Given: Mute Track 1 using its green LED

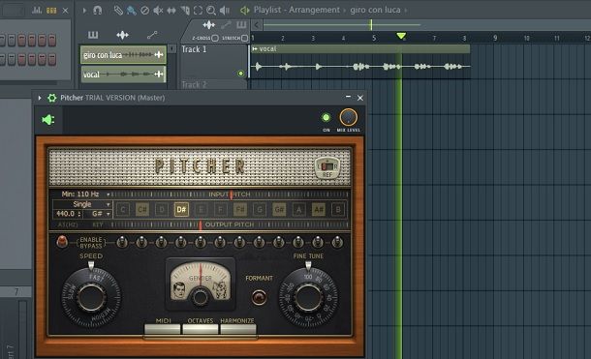Looking at the screenshot, I should pyautogui.click(x=240, y=74).
